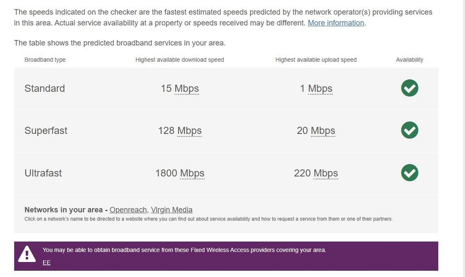
Task: Click Mbps abbreviation beside 1 upload speed
Action: pos(320,89)
